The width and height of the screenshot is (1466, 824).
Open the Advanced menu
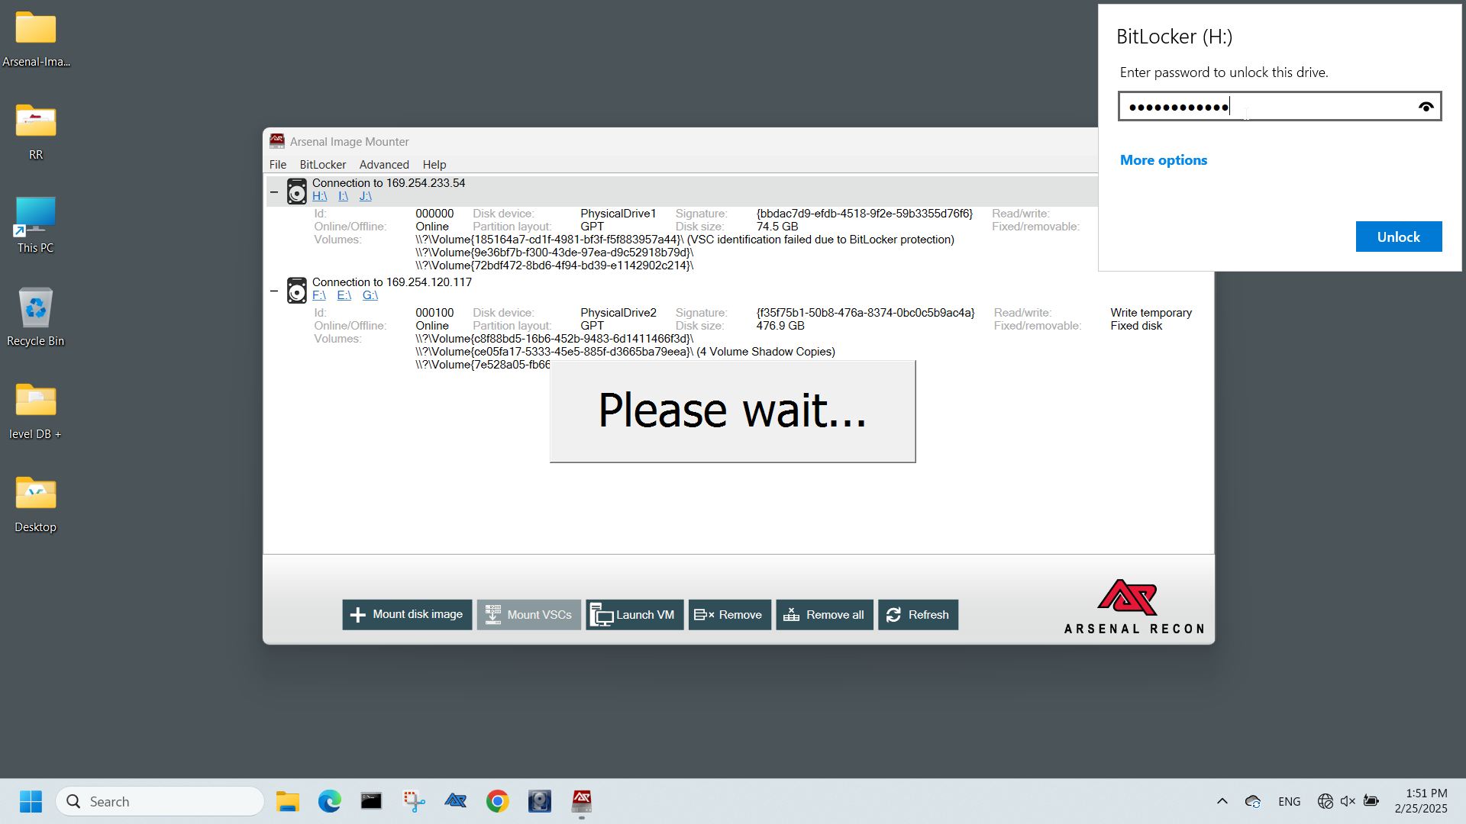[x=384, y=165]
